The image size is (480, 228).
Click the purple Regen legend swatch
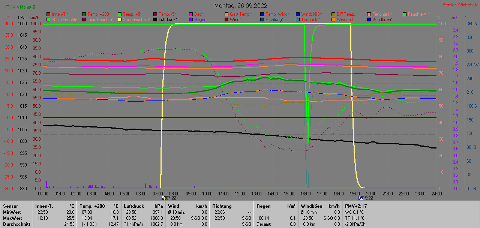[191, 19]
